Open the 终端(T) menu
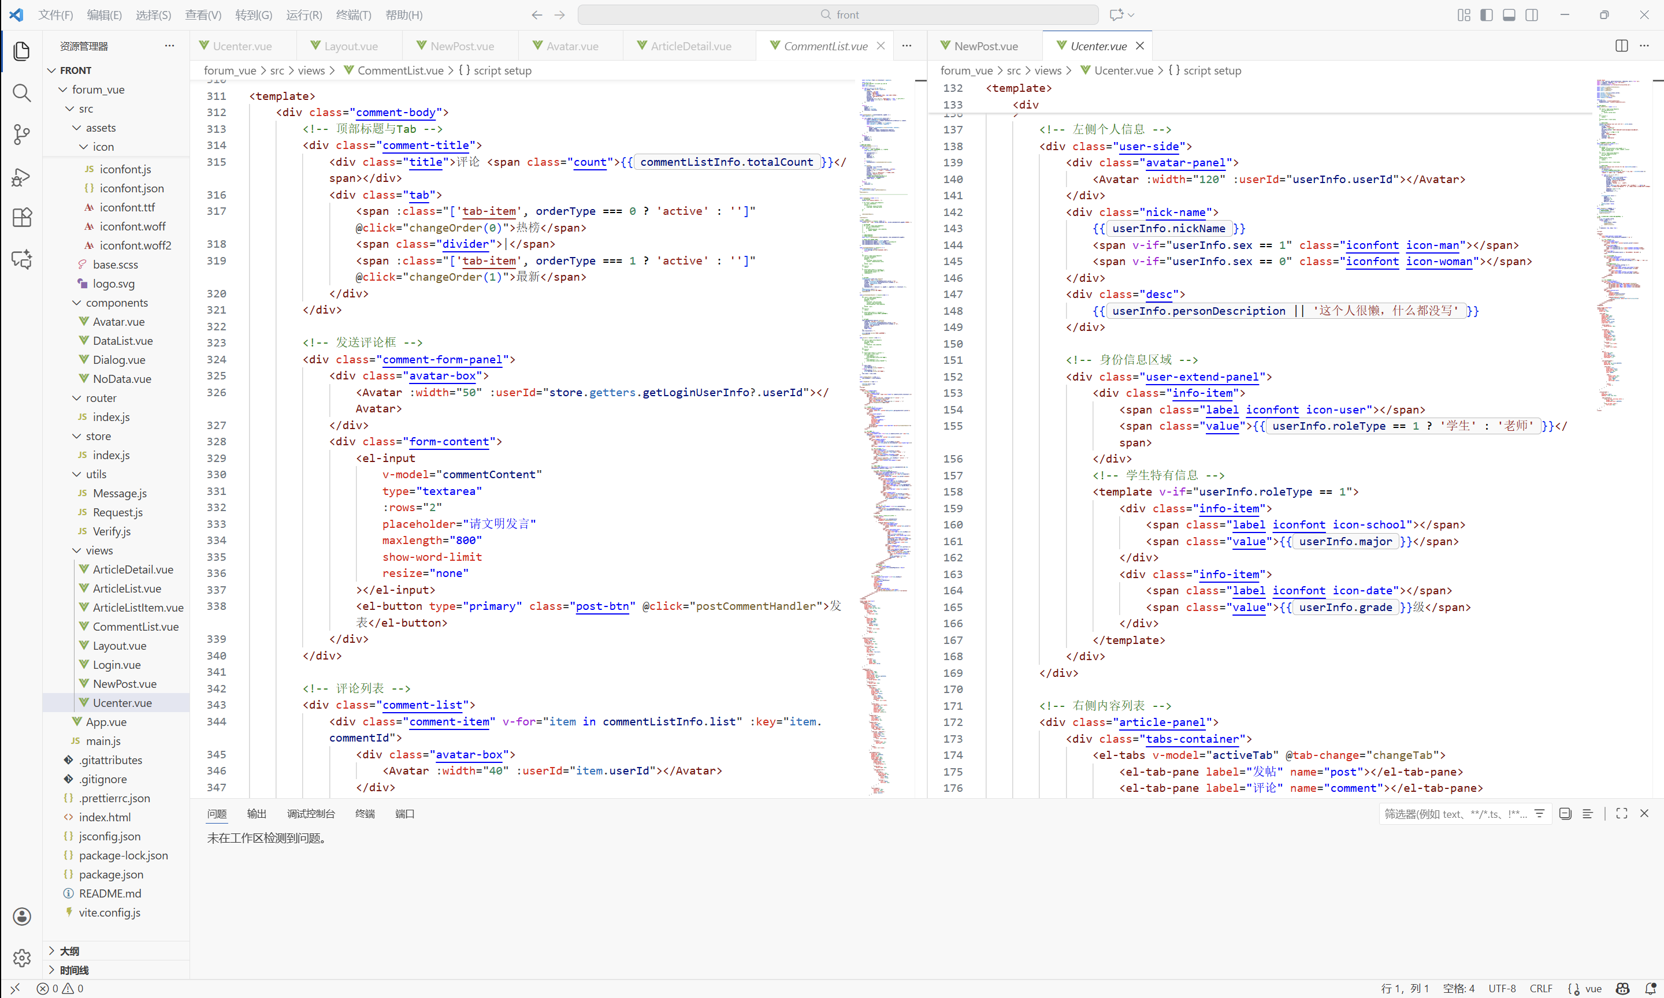 coord(353,15)
